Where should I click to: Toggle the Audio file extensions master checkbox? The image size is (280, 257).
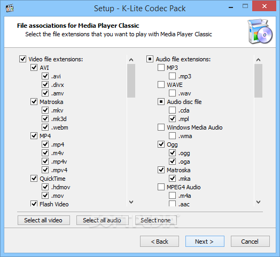coord(150,59)
